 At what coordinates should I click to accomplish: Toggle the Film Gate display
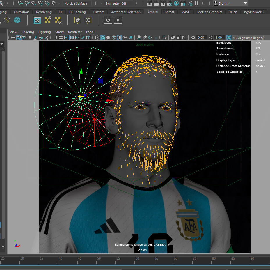pos(61,38)
